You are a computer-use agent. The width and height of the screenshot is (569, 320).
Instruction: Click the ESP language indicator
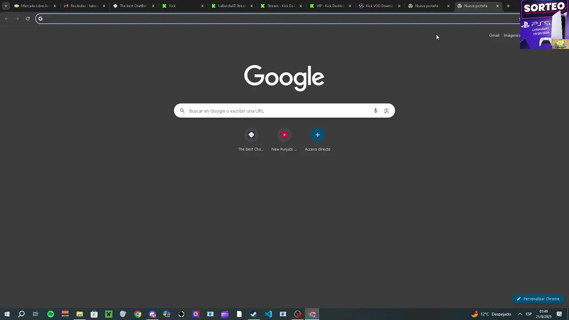[x=529, y=314]
